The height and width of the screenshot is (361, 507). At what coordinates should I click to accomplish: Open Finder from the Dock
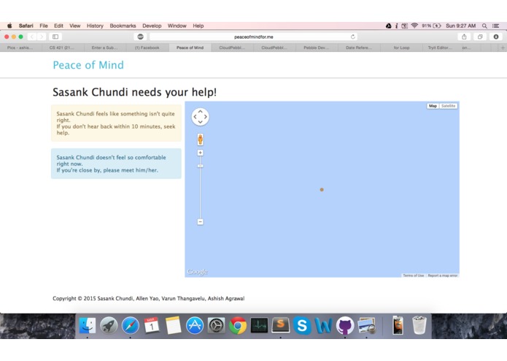click(x=88, y=325)
